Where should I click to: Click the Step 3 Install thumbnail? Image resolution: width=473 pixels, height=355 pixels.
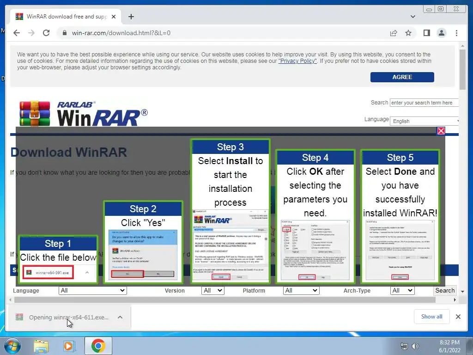(230, 211)
